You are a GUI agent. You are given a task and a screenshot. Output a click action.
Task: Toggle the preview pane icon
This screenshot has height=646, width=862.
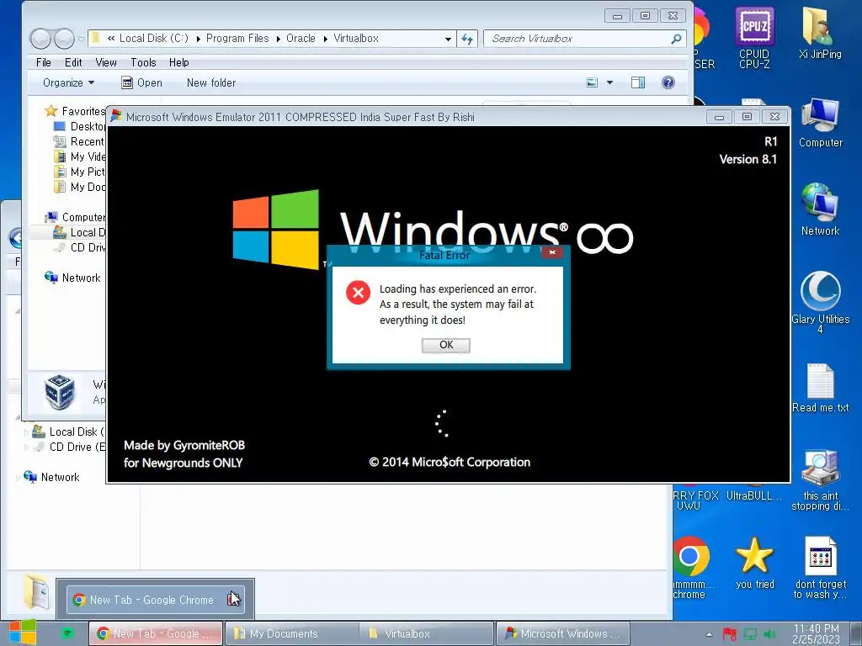[x=638, y=83]
